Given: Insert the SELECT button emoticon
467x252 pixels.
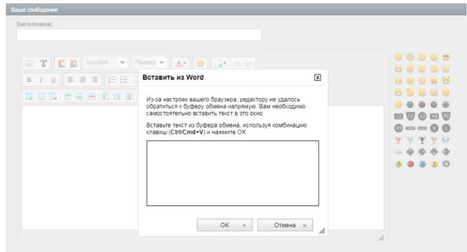Looking at the screenshot, I should 422,128.
